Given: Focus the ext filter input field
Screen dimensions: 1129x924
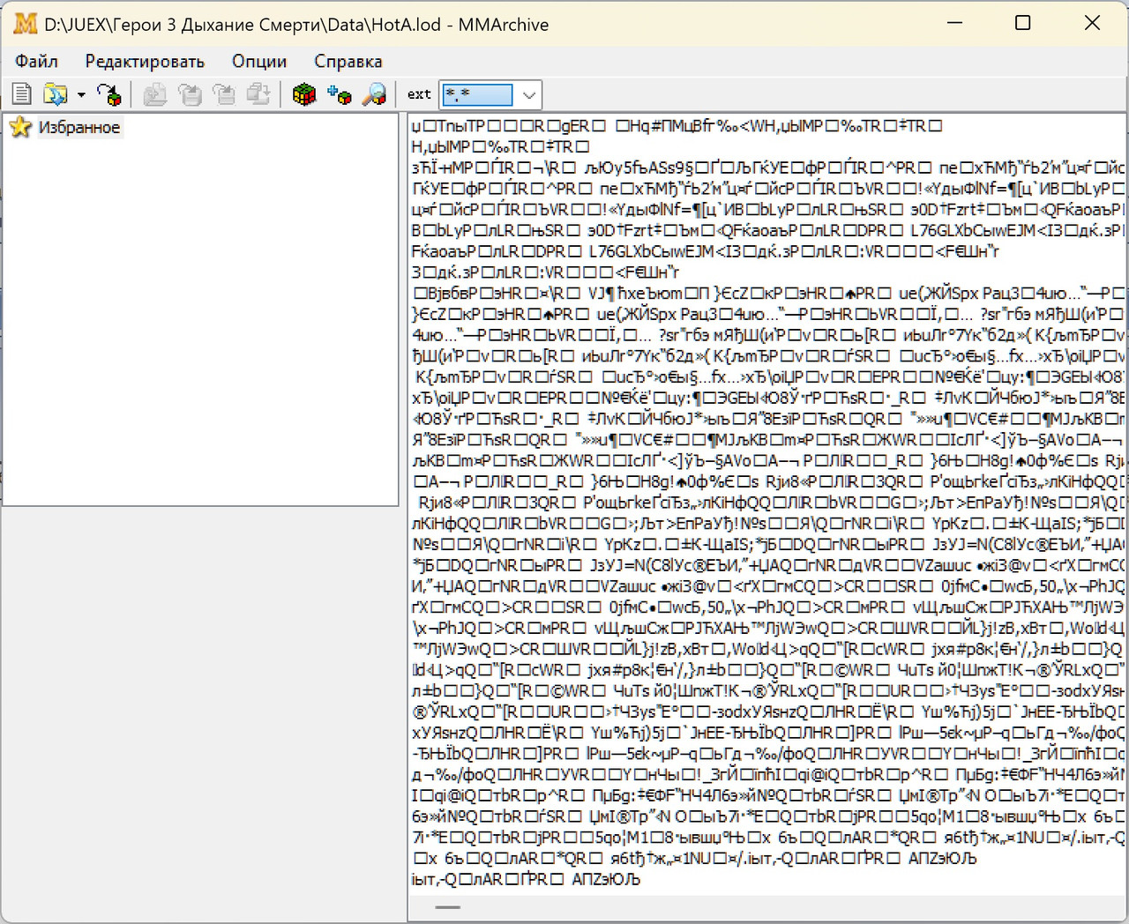Looking at the screenshot, I should click(478, 94).
